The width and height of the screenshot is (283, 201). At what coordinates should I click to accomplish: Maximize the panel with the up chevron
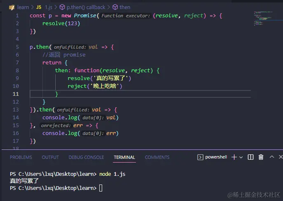pos(272,157)
